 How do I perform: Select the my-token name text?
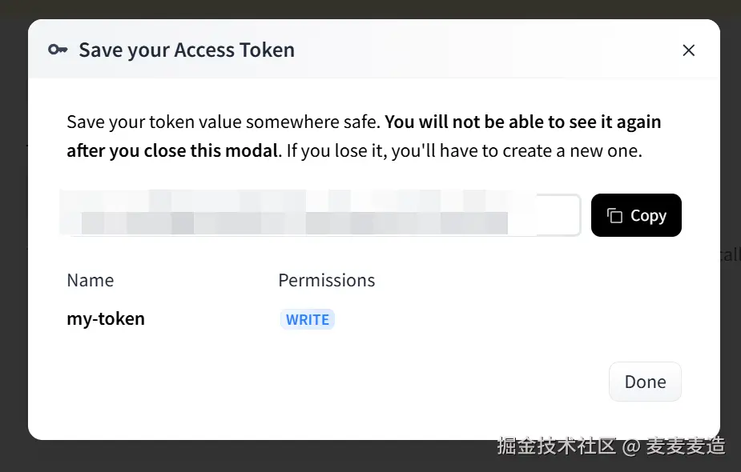click(106, 319)
